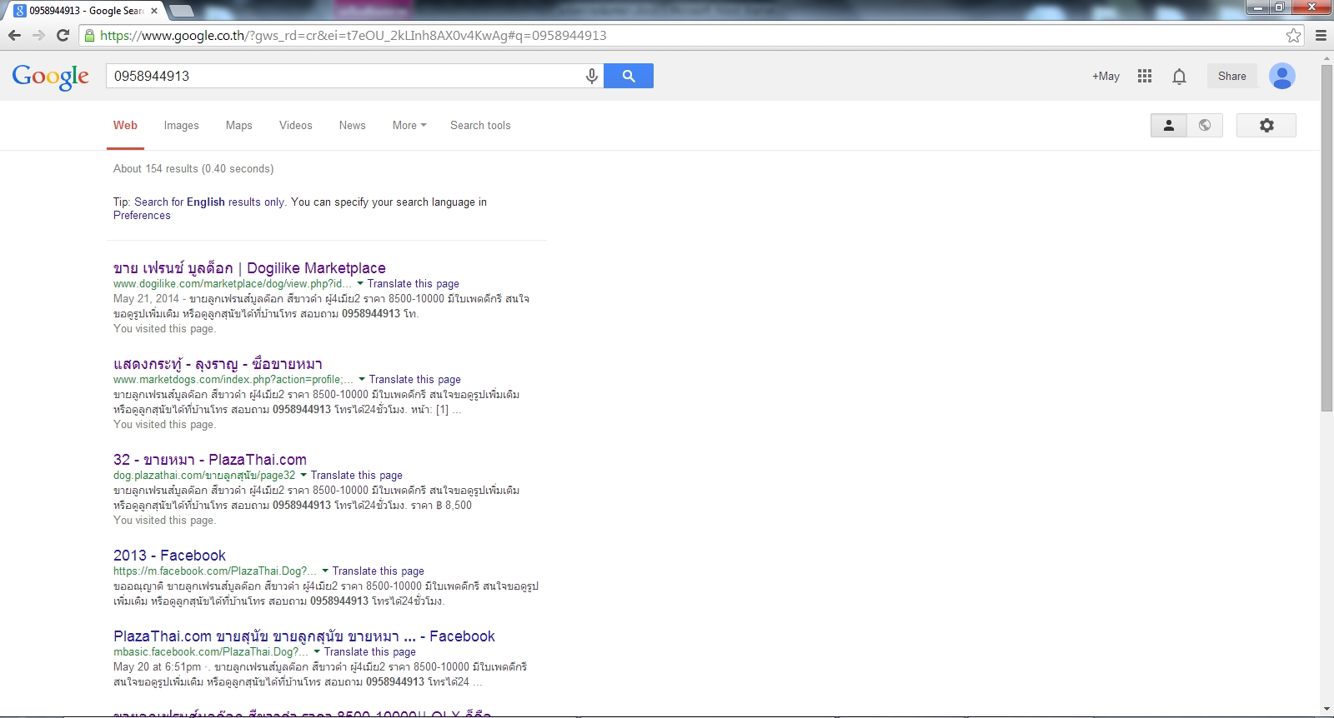Translate the marketdogs.com page
1334x718 pixels.
[x=415, y=379]
